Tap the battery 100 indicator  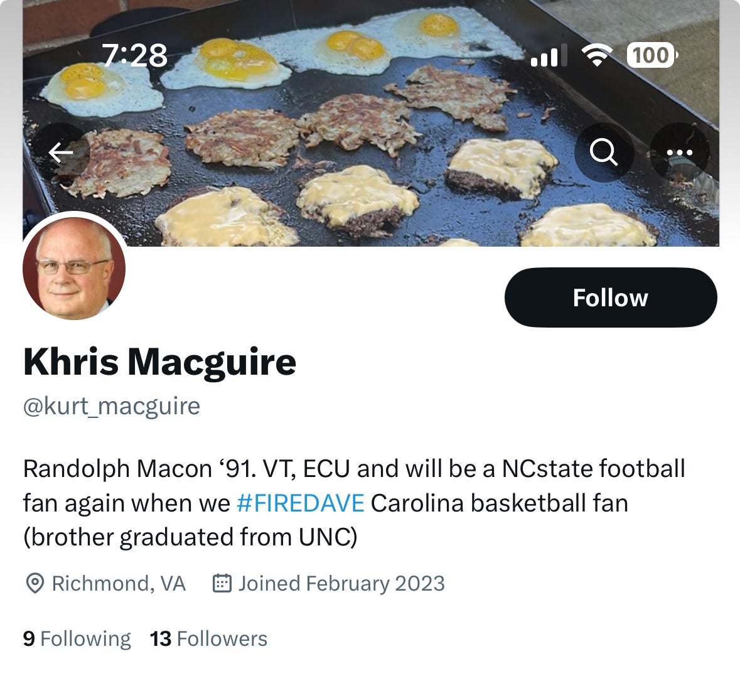tap(652, 55)
